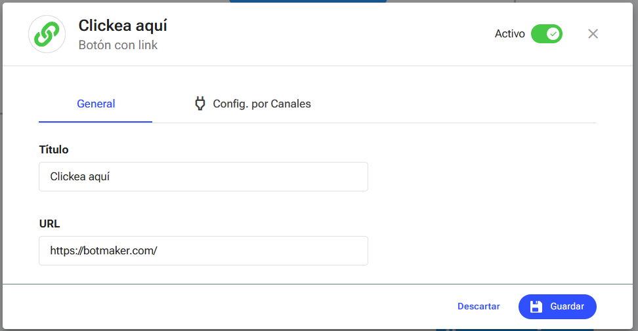Viewport: 638px width, 331px height.
Task: Click the Clickea aquí text inside Título field
Action: tap(80, 177)
